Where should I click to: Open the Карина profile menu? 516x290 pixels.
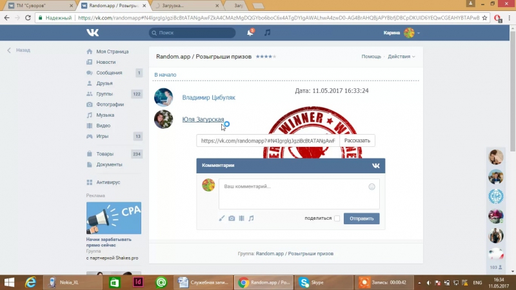click(x=401, y=33)
